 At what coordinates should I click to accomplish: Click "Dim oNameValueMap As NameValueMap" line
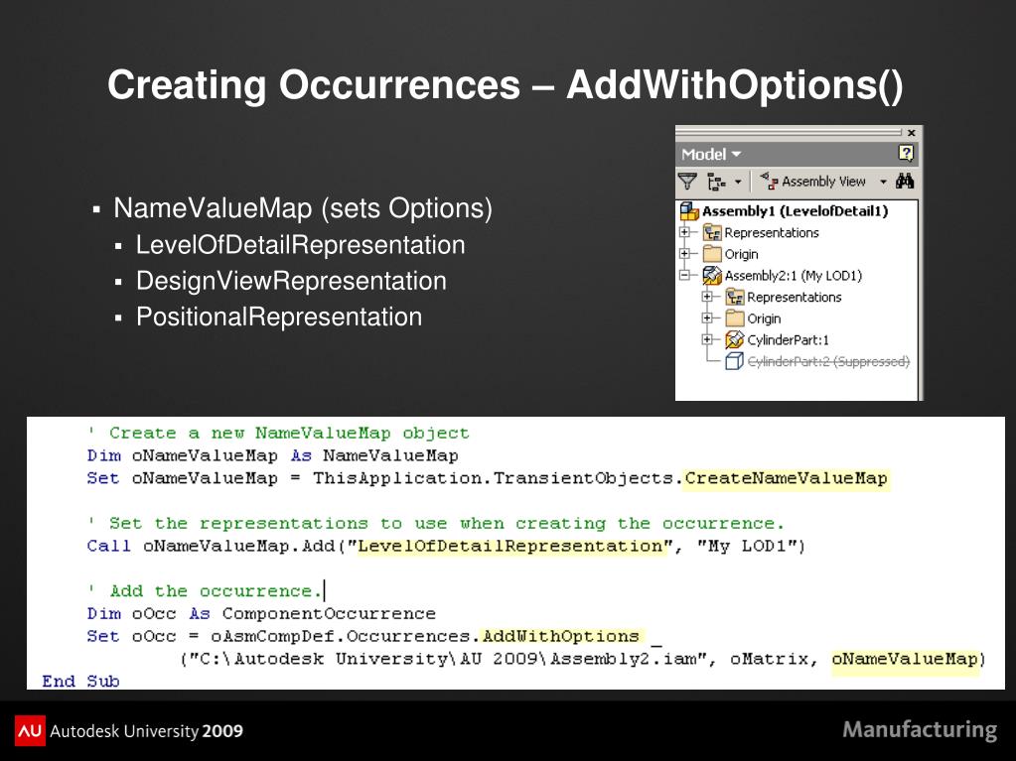(273, 456)
